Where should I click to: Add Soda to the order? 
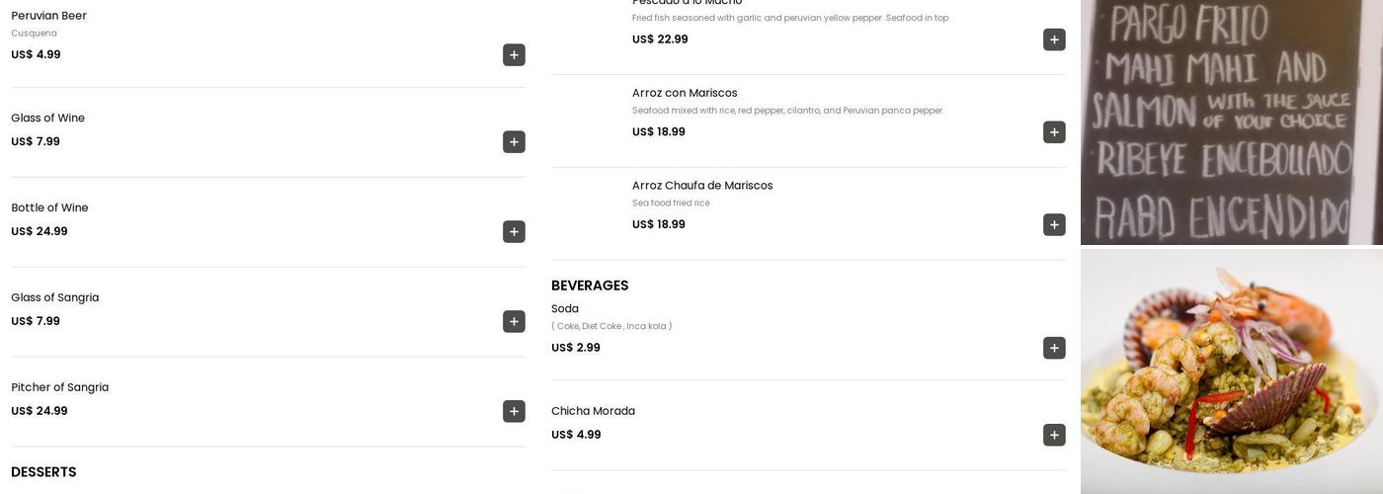coord(1054,349)
